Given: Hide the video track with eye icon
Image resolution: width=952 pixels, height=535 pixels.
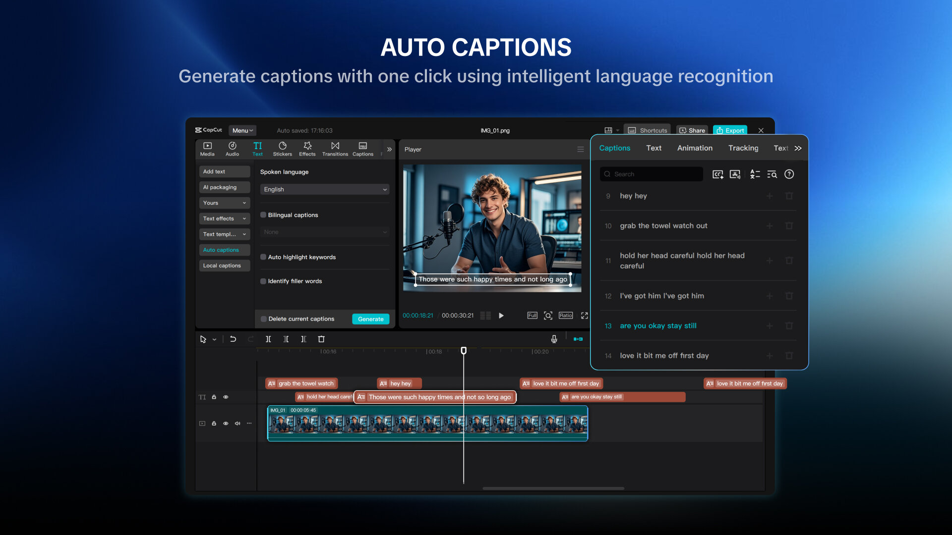Looking at the screenshot, I should coord(226,424).
